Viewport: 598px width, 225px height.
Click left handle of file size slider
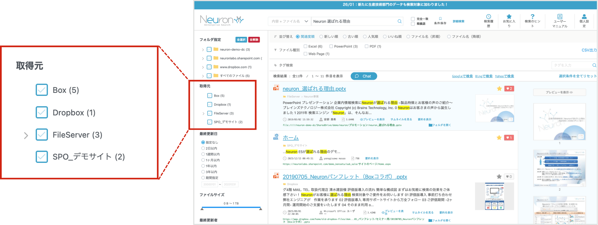coord(202,209)
